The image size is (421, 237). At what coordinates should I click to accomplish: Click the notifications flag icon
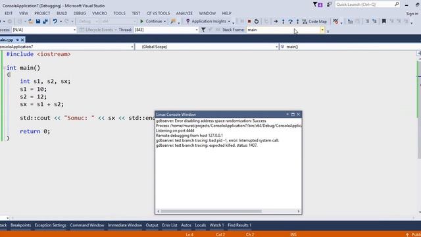[x=317, y=5]
